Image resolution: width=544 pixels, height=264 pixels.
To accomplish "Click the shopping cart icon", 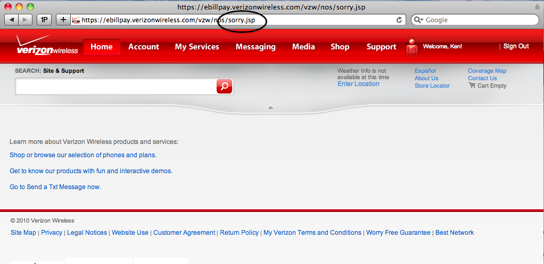I will pos(472,85).
